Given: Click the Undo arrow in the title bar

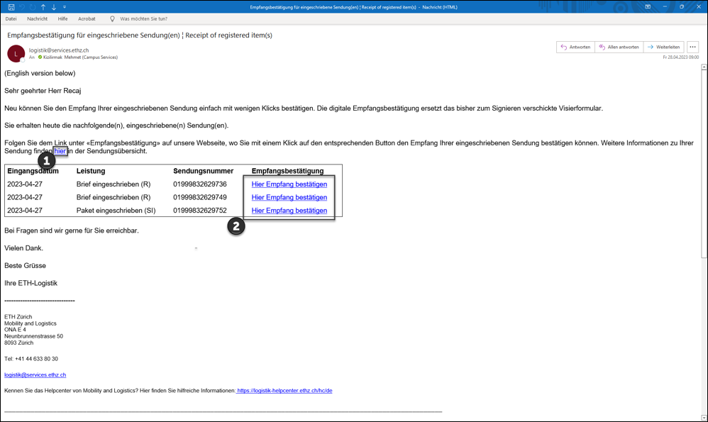Looking at the screenshot, I should pos(22,7).
